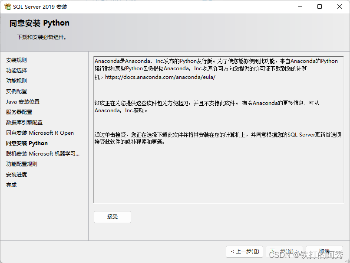Select 完成 in the navigation list
This screenshot has width=350, height=263.
11,185
